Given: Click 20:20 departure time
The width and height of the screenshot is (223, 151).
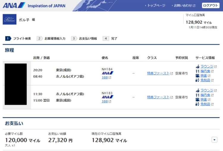Looking at the screenshot, I should 38,70.
